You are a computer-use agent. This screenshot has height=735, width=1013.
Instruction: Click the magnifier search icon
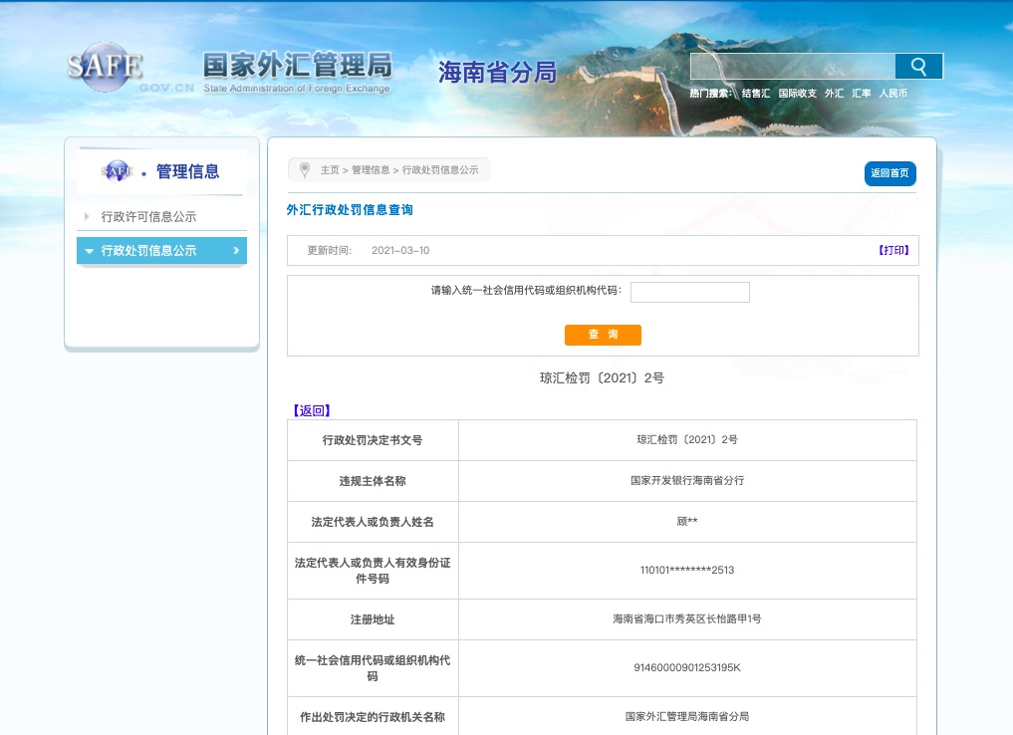916,65
